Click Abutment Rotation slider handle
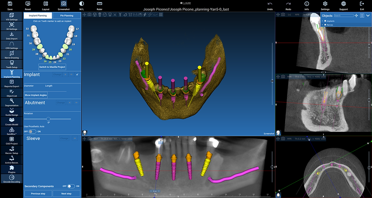Viewport: 372px width, 198px height. 49,119
